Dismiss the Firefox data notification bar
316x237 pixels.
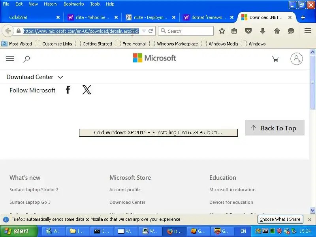[x=310, y=220]
